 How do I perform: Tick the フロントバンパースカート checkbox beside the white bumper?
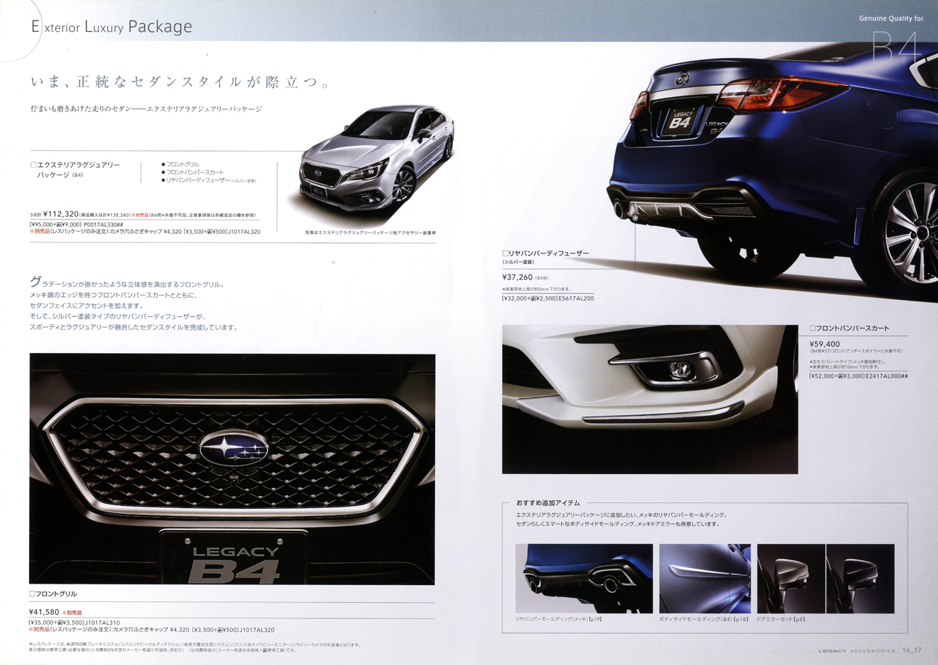click(x=812, y=328)
